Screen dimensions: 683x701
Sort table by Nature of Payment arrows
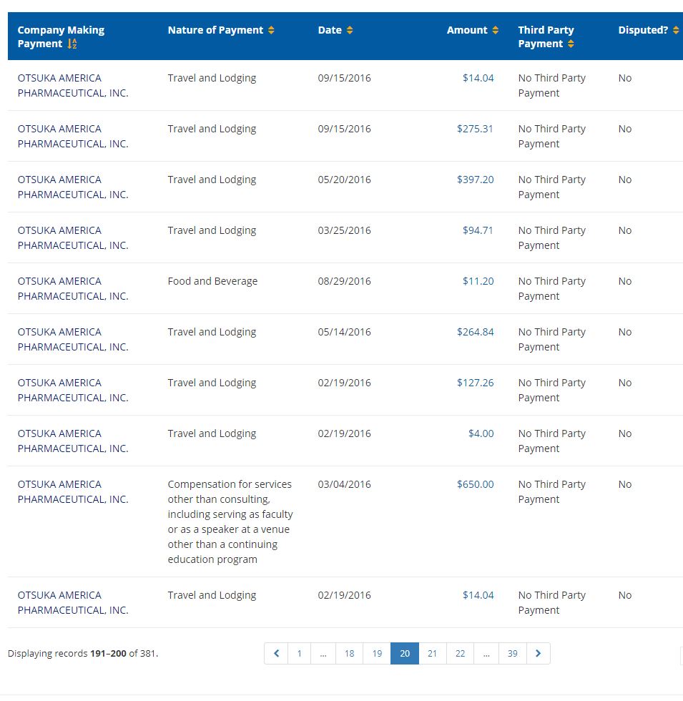tap(271, 30)
